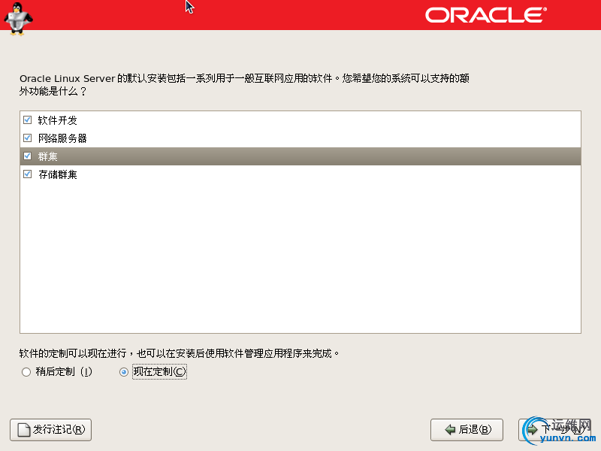Click the 存储群集 list label

click(x=58, y=174)
